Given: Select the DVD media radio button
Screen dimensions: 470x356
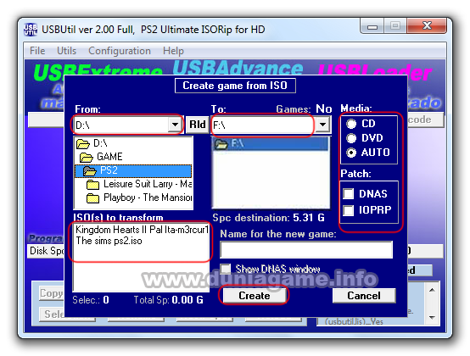Looking at the screenshot, I should (351, 138).
